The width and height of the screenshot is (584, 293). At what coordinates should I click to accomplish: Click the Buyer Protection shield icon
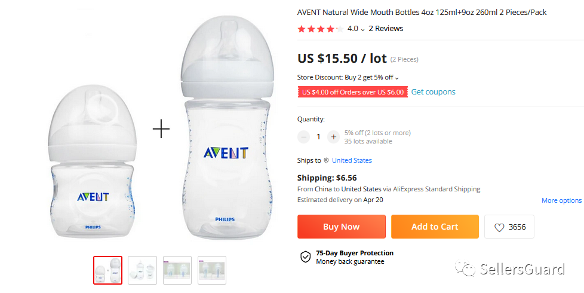click(x=305, y=257)
